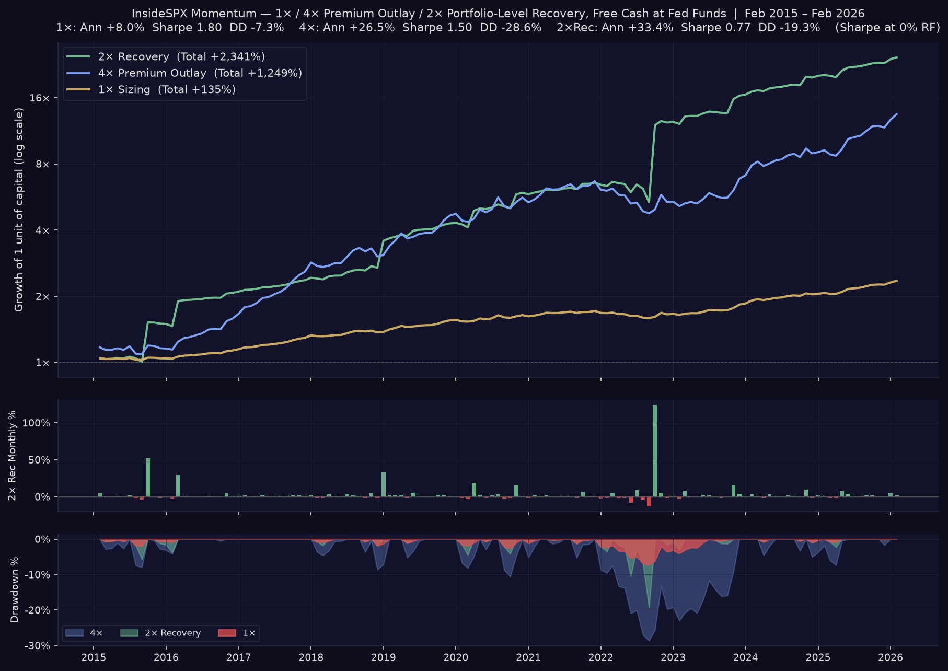Click the '100%' tick on the monthly chart
The height and width of the screenshot is (671, 948).
click(37, 423)
